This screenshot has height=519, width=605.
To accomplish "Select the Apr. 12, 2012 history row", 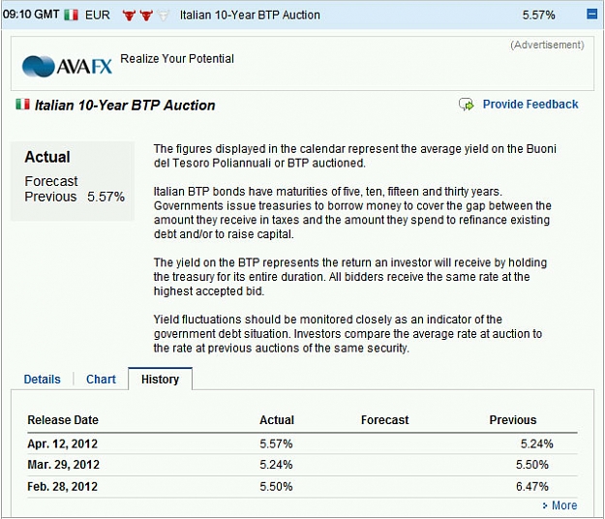I will (x=302, y=443).
